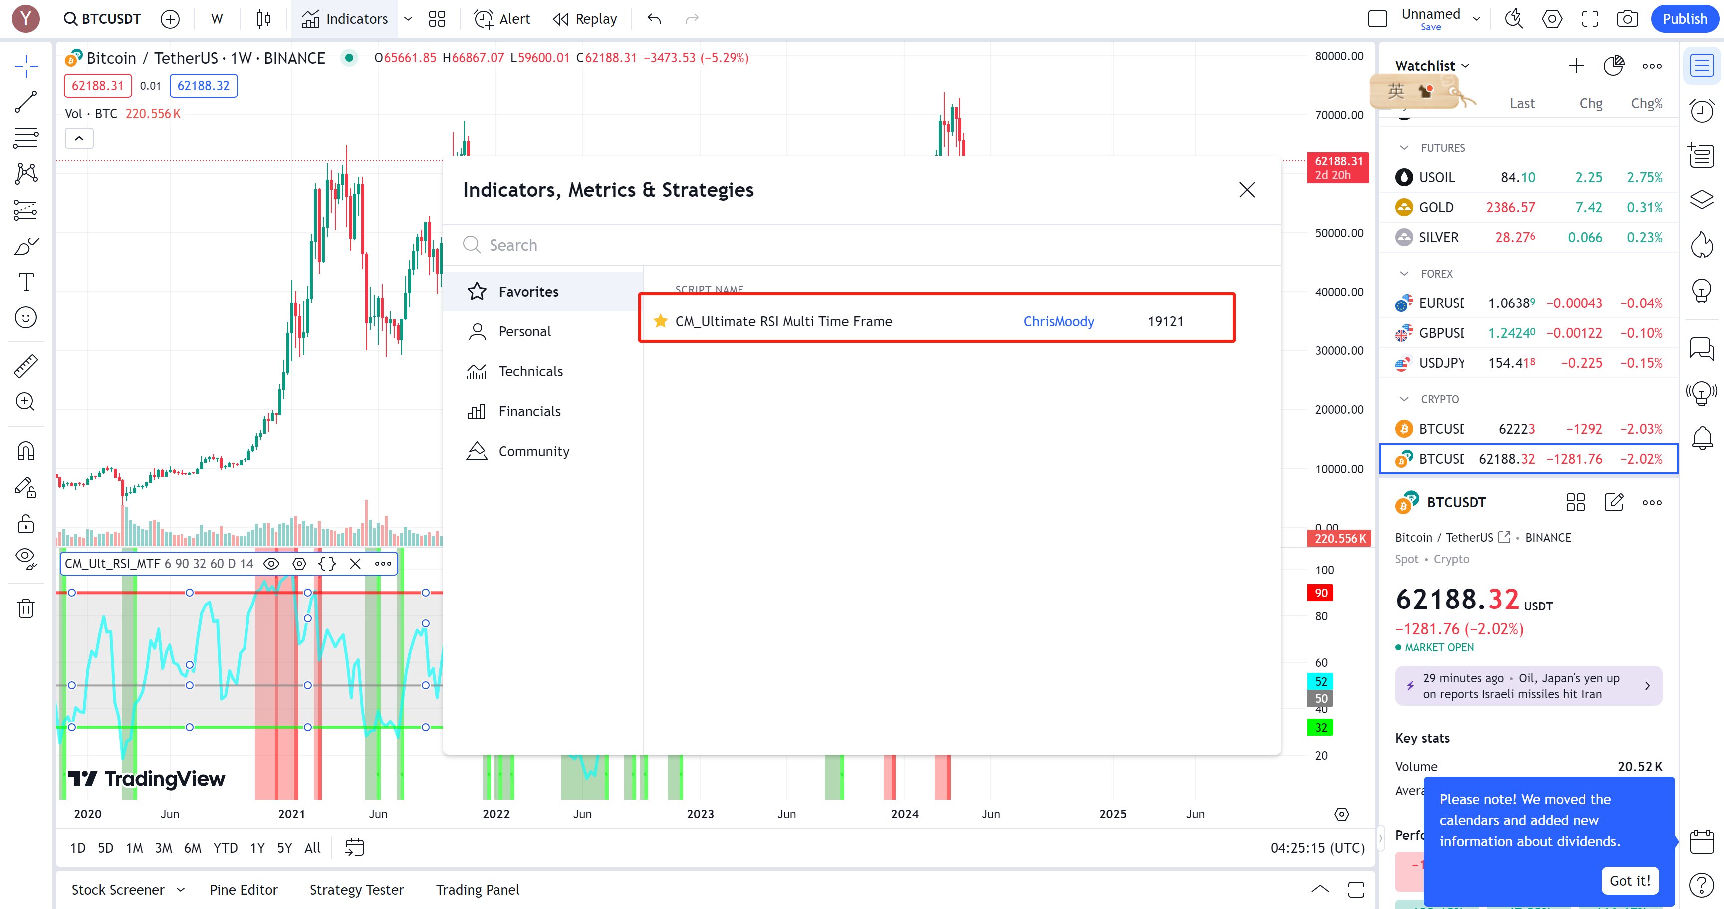The height and width of the screenshot is (909, 1724).
Task: Click the 62188.31 sell price box
Action: coord(98,86)
